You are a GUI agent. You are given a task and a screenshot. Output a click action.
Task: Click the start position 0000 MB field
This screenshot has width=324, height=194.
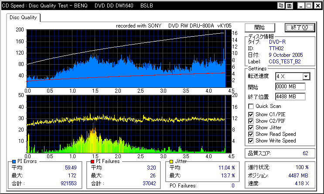point(290,87)
